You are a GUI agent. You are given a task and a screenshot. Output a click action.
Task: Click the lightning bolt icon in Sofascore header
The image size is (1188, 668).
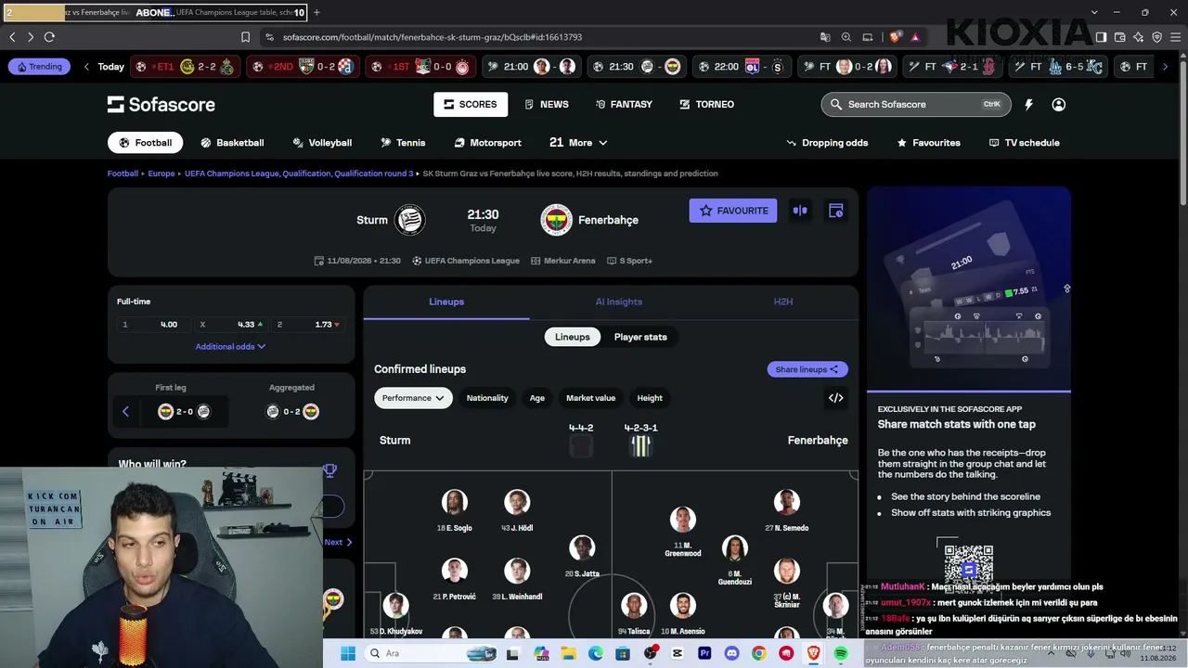1028,105
